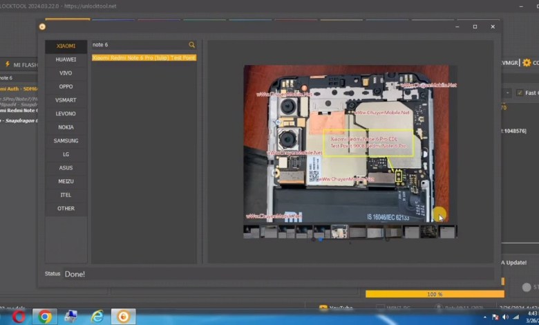Click the Action Center flag tray icon
This screenshot has height=325, width=539.
tap(495, 317)
